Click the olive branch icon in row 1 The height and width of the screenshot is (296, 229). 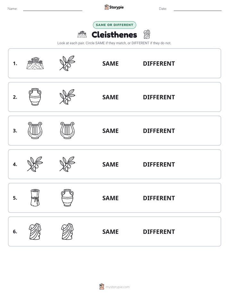tap(67, 63)
